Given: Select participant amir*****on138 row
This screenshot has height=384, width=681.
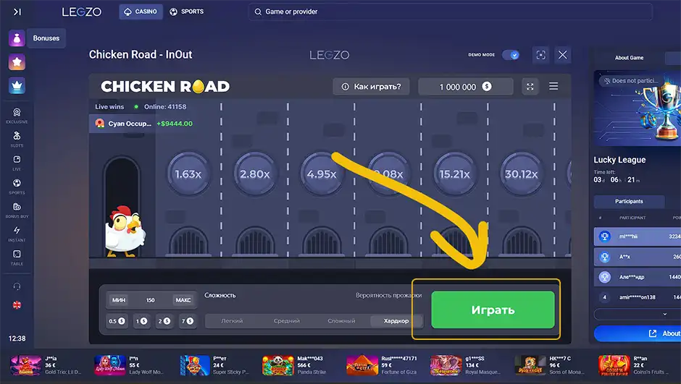Looking at the screenshot, I should click(638, 297).
